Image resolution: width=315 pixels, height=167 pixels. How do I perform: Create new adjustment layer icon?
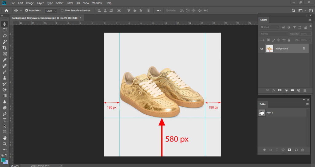(x=286, y=90)
